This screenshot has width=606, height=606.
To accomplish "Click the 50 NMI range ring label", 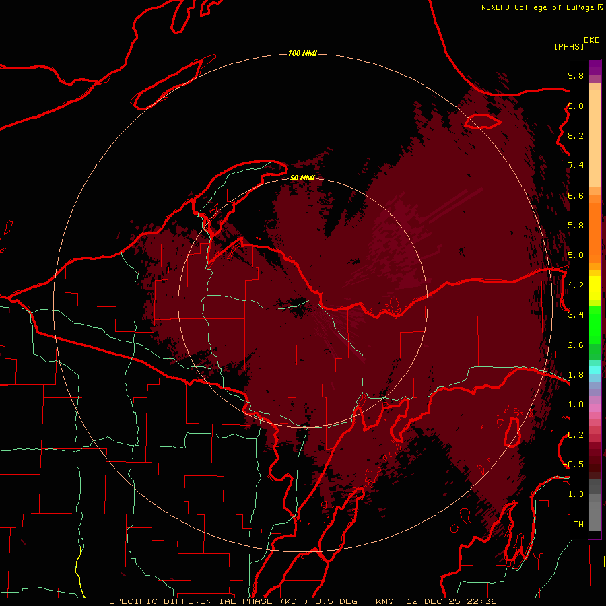I will (x=302, y=178).
